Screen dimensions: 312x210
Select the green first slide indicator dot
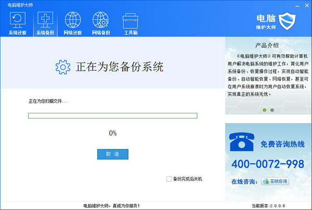[265, 110]
